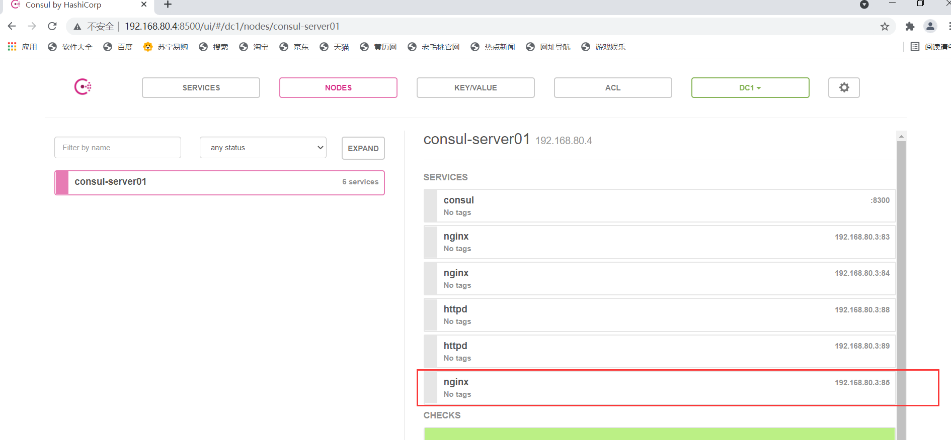951x440 pixels.
Task: Open the 苏宁易购 bookmark
Action: pyautogui.click(x=166, y=47)
